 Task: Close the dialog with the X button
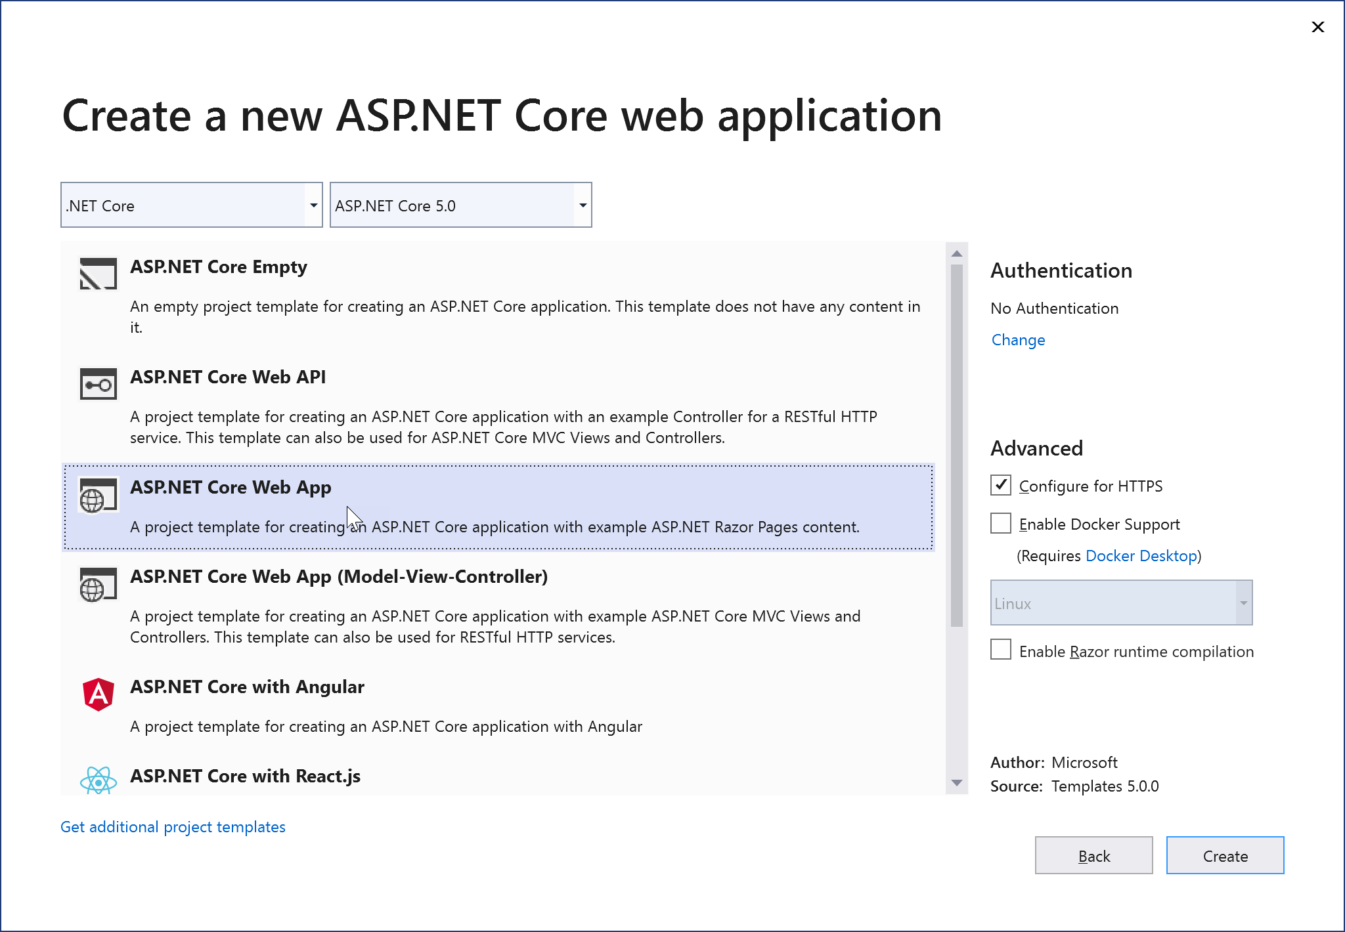pos(1318,27)
